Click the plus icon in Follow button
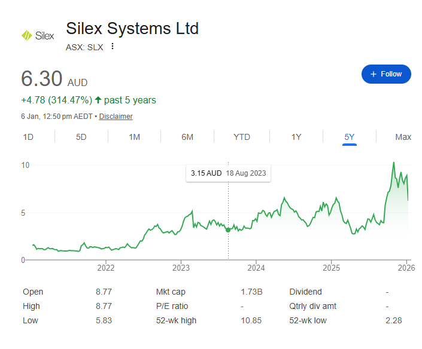This screenshot has width=422, height=349. (374, 74)
